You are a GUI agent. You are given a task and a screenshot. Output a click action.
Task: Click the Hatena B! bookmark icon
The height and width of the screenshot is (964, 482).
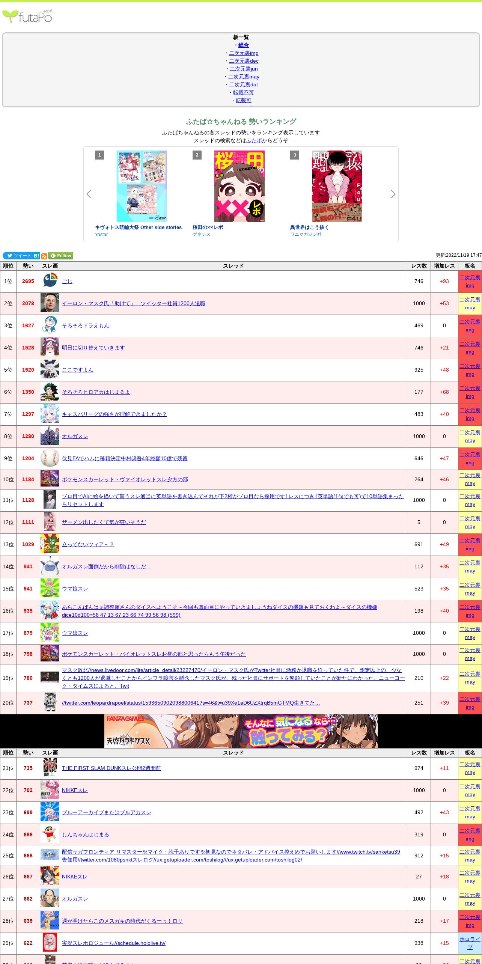coord(36,256)
